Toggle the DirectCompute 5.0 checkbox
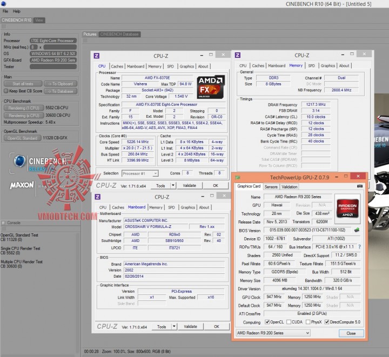 [x=327, y=322]
